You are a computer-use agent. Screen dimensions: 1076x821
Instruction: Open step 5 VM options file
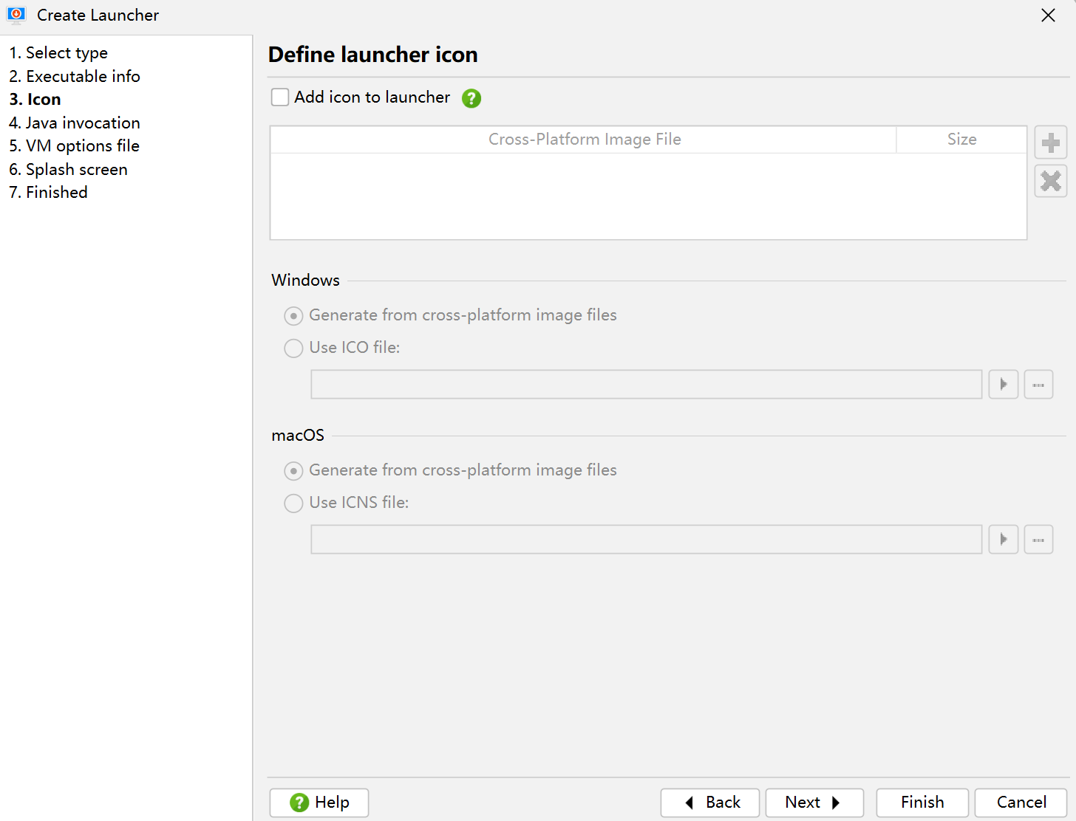point(74,146)
